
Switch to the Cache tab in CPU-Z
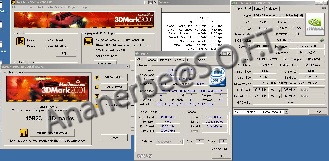click(152, 60)
